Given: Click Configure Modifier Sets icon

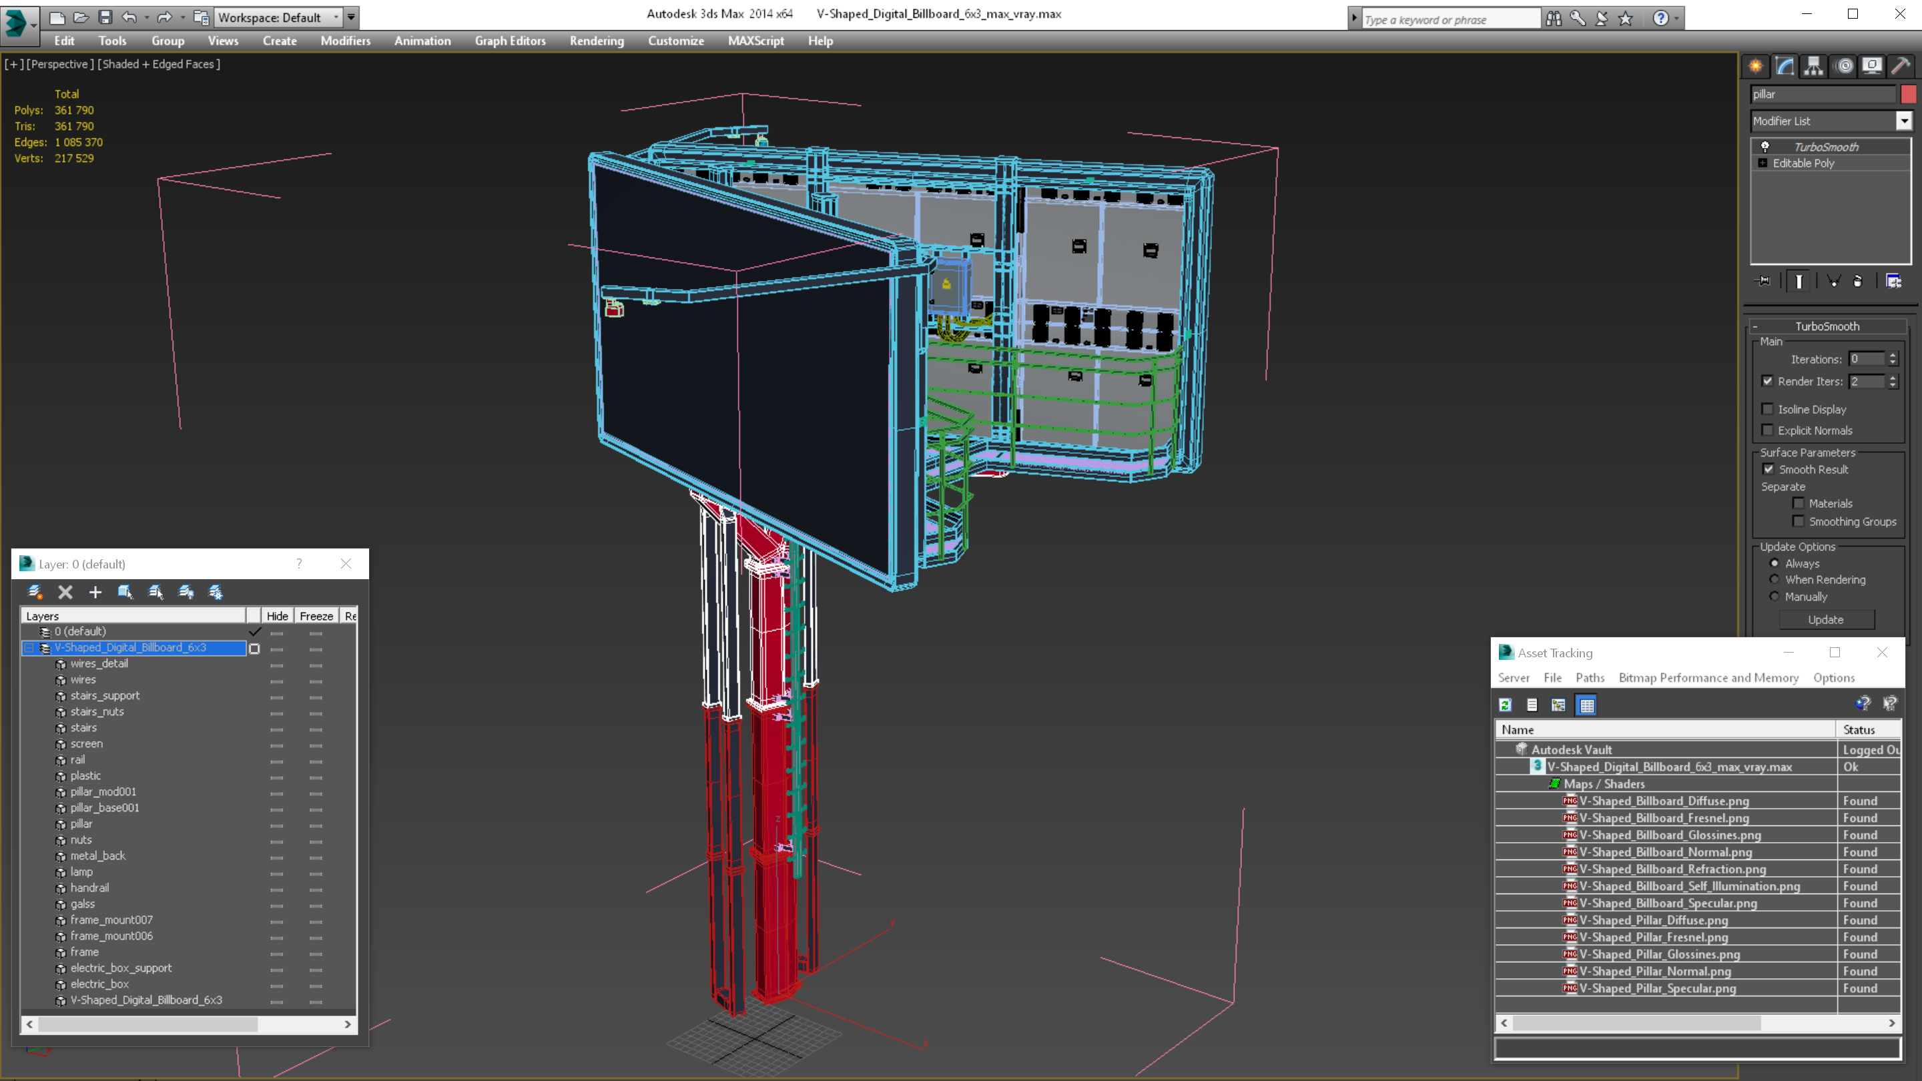Looking at the screenshot, I should [x=1894, y=281].
